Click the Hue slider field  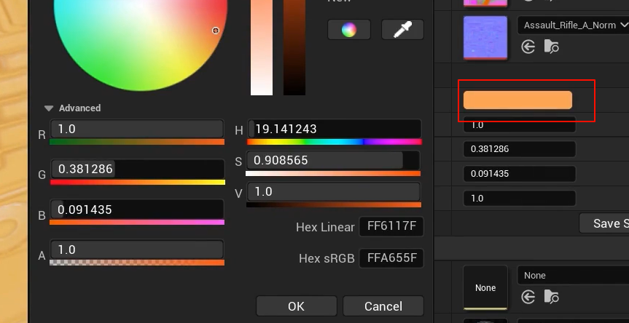[x=335, y=129]
